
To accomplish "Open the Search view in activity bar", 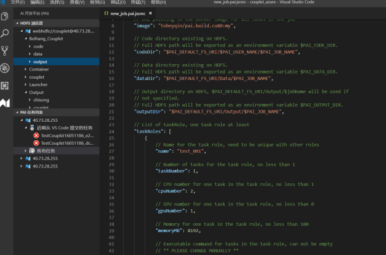I will pos(4,33).
